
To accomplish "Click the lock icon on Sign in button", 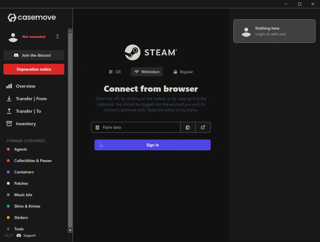I will (x=101, y=145).
